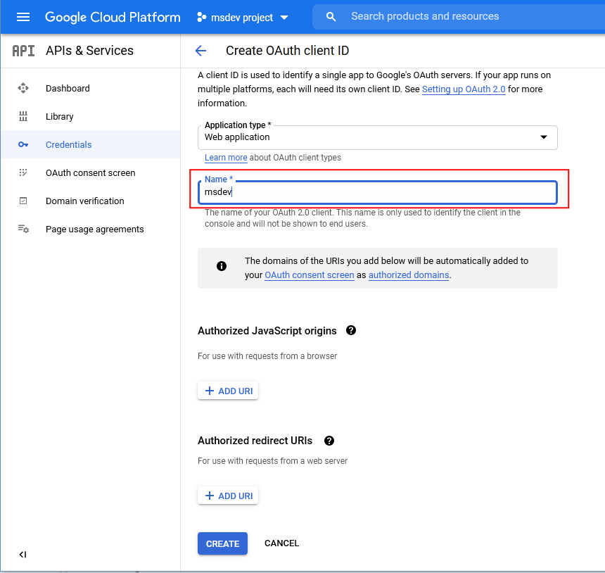This screenshot has height=573, width=605.
Task: Add URI under Authorized redirect URIs
Action: (x=228, y=496)
